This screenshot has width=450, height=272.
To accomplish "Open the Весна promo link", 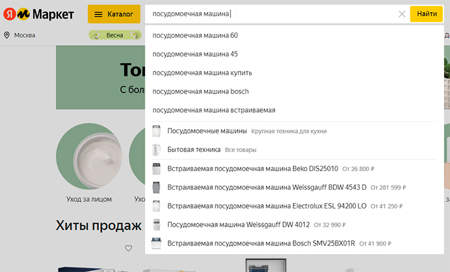I will click(x=114, y=35).
